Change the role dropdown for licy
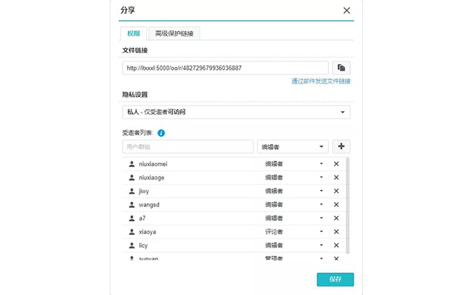 point(294,246)
